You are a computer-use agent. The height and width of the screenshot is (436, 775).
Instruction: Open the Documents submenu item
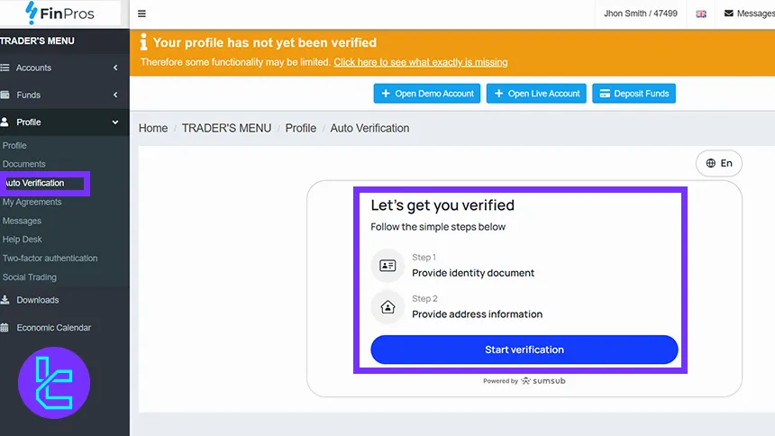pyautogui.click(x=23, y=164)
